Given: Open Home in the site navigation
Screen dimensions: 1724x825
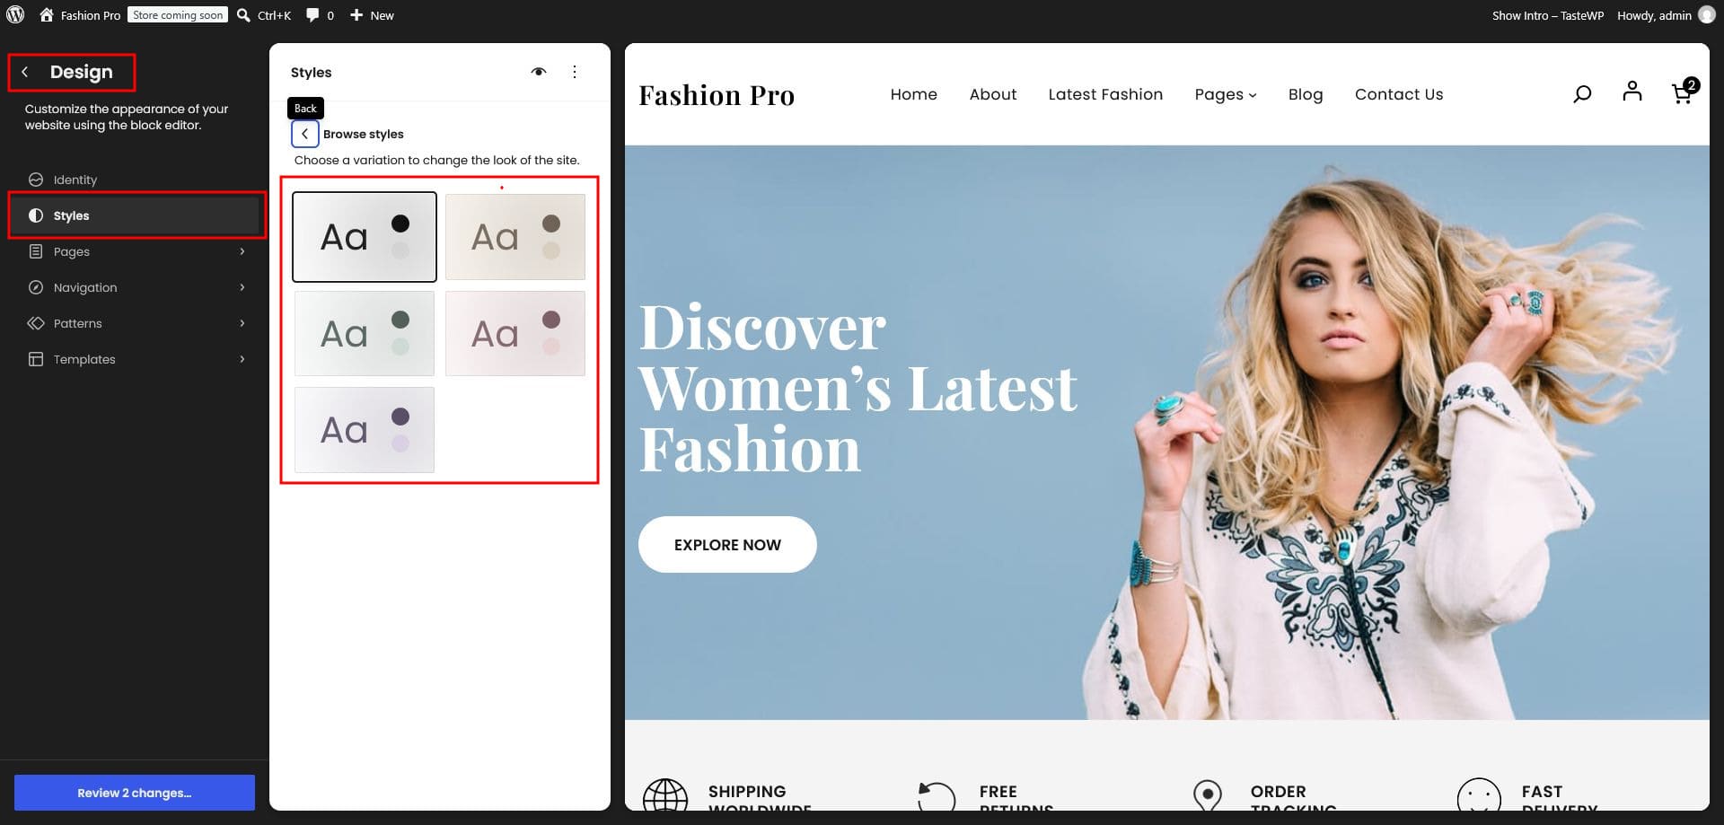Looking at the screenshot, I should tap(913, 94).
